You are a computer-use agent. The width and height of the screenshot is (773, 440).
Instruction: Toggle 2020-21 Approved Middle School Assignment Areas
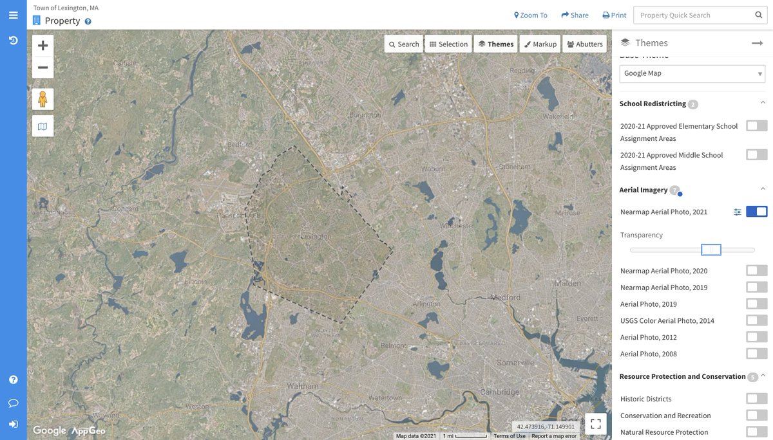[757, 155]
